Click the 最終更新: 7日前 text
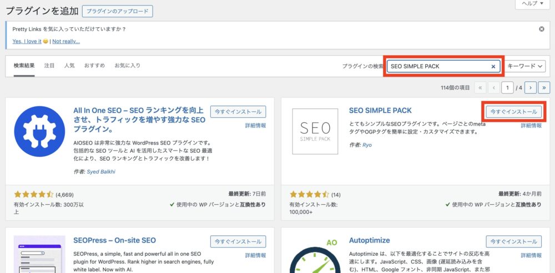555x273 pixels. click(x=247, y=194)
